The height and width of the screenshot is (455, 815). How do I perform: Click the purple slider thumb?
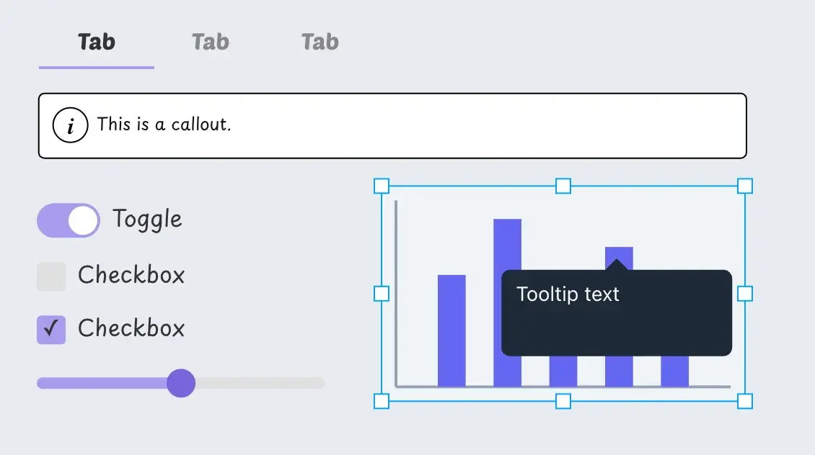click(181, 383)
